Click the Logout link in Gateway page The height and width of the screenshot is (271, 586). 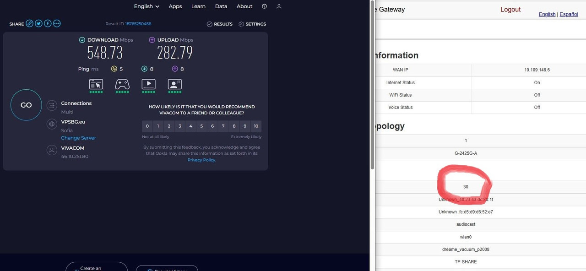click(x=510, y=10)
